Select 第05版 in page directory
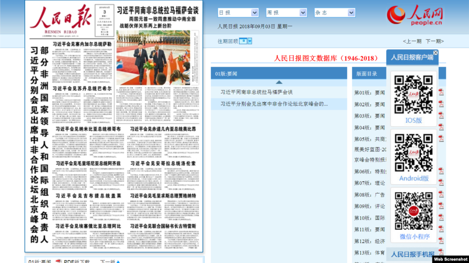Viewport: 469px width, 263px height. pos(370,139)
